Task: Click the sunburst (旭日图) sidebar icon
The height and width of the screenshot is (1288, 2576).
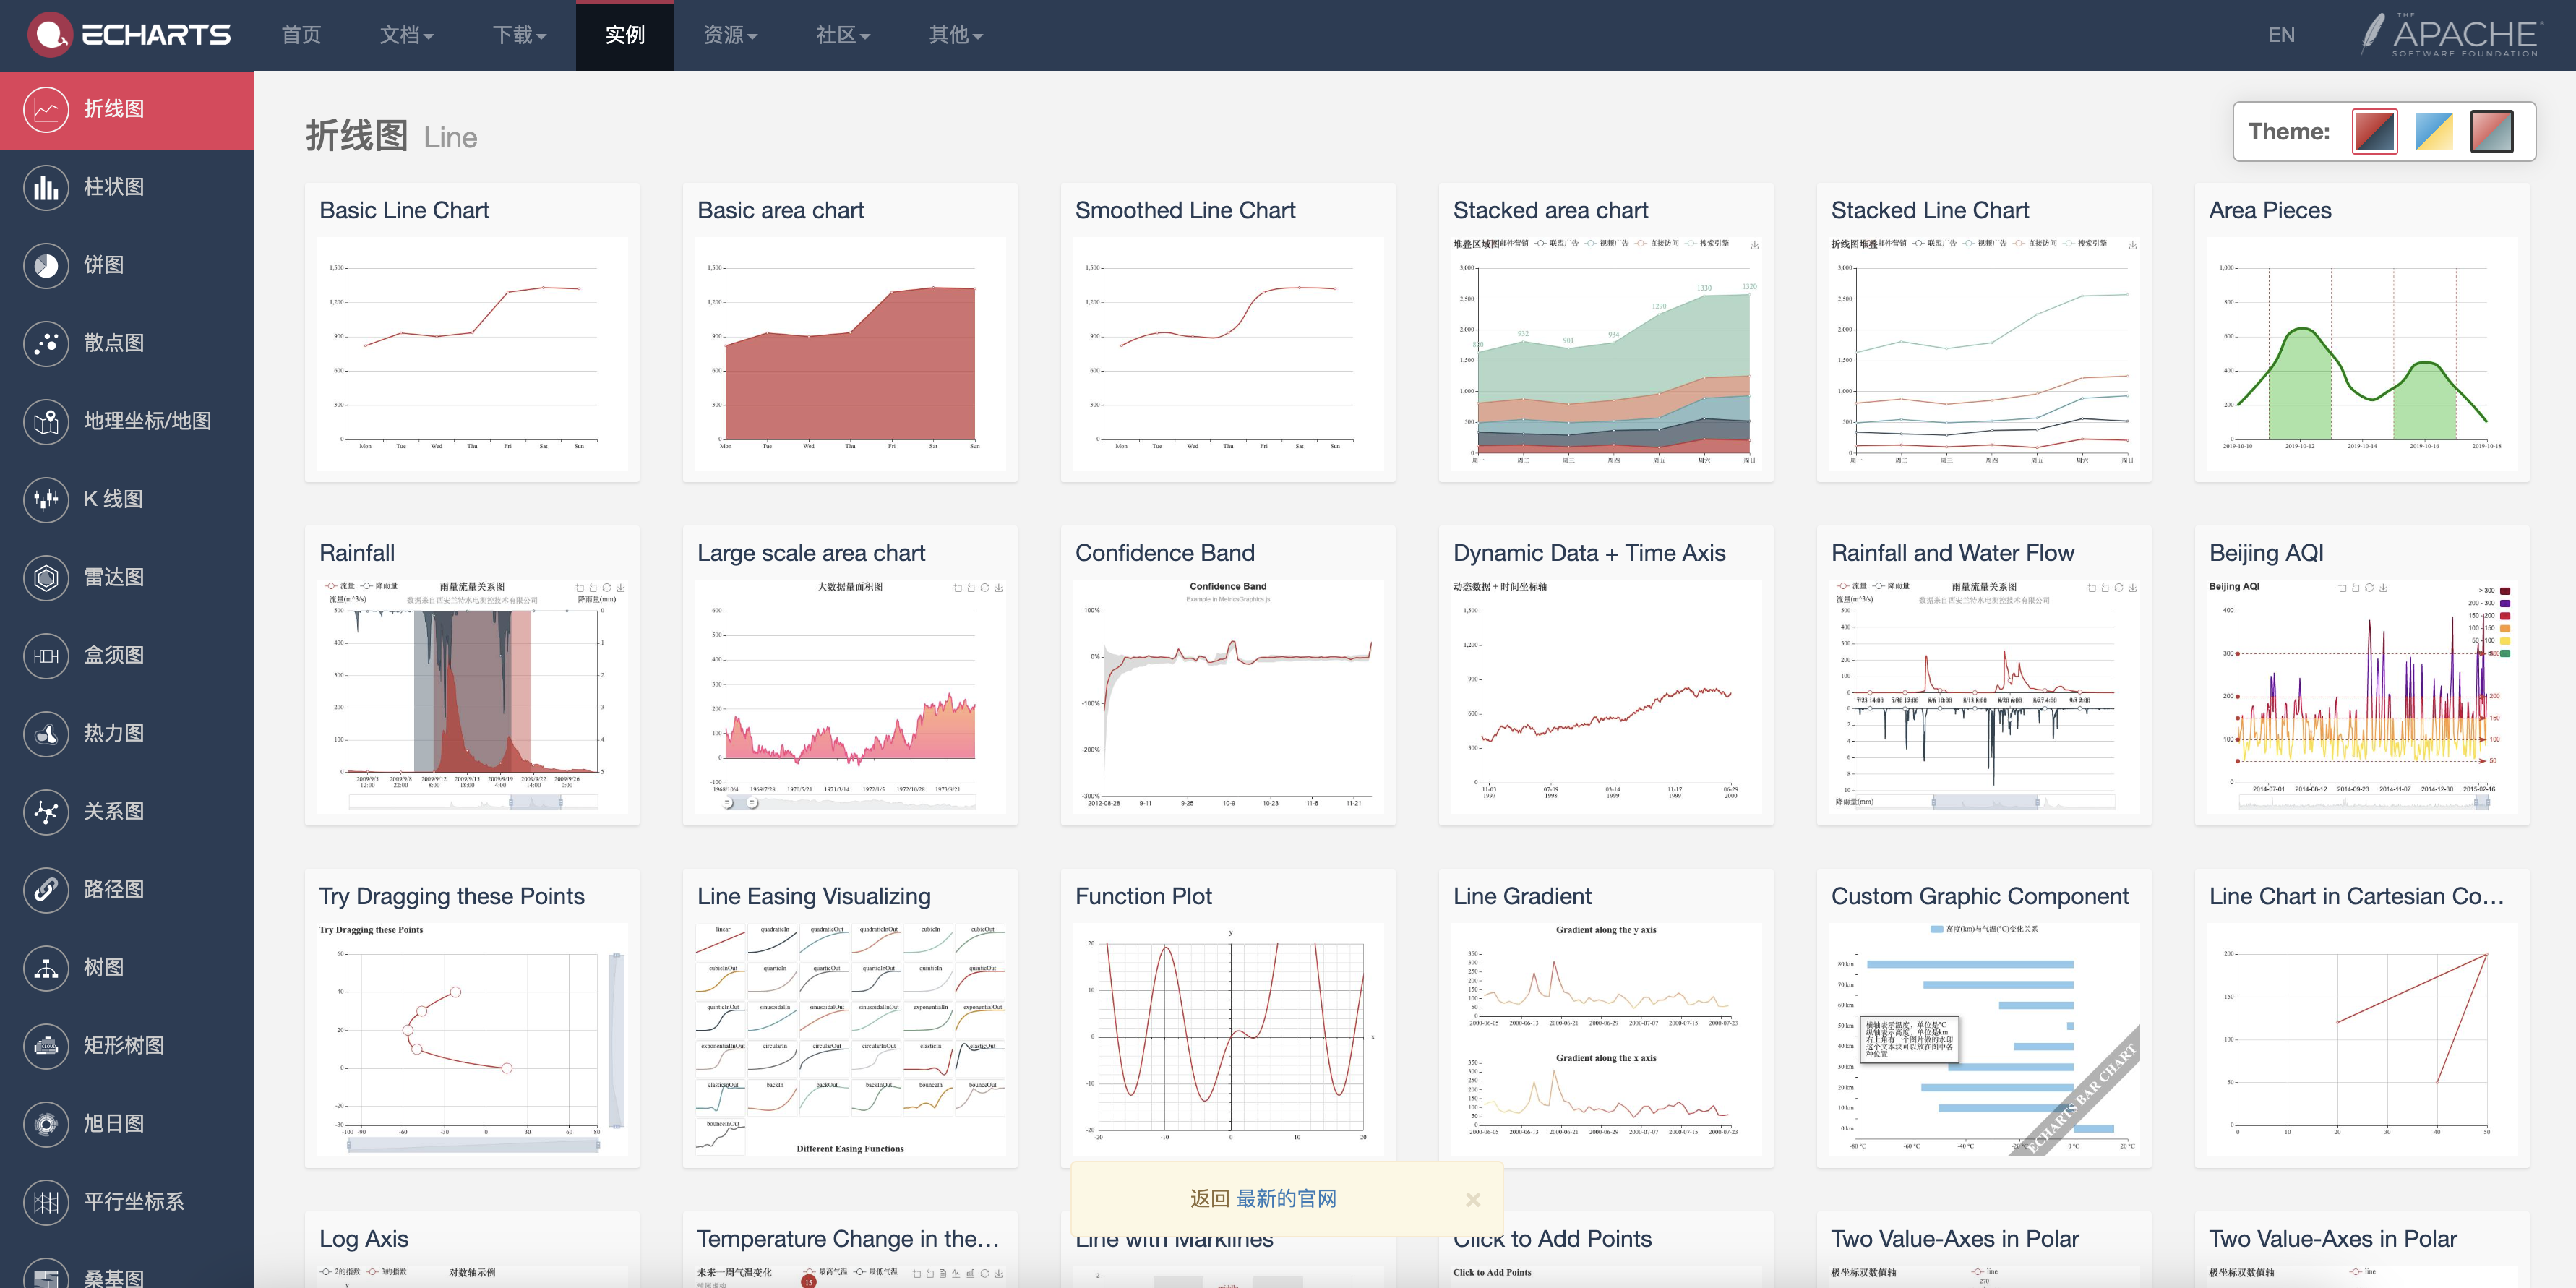Action: [46, 1123]
